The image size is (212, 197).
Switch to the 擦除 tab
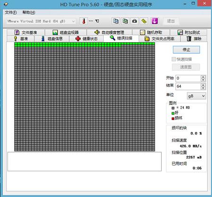194,39
